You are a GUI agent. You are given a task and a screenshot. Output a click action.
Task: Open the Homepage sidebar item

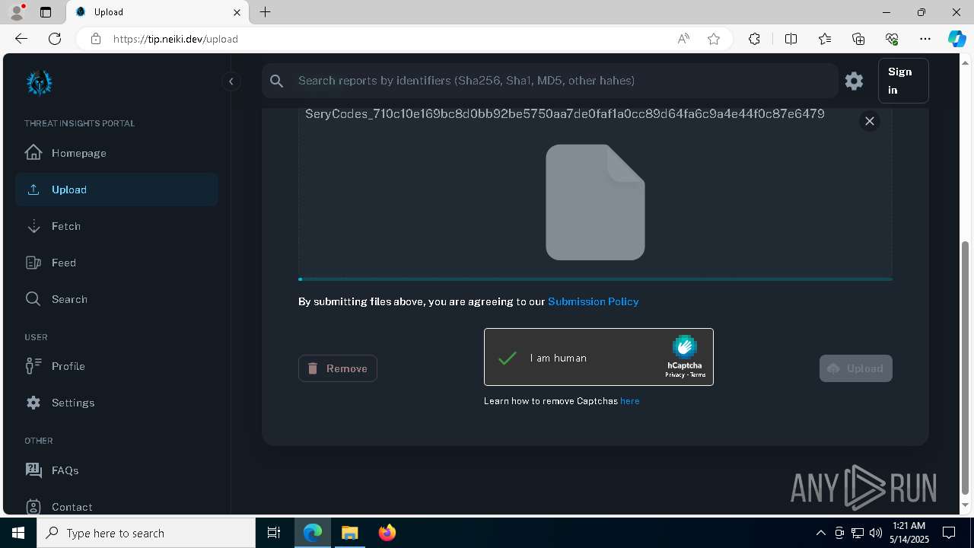tap(116, 153)
